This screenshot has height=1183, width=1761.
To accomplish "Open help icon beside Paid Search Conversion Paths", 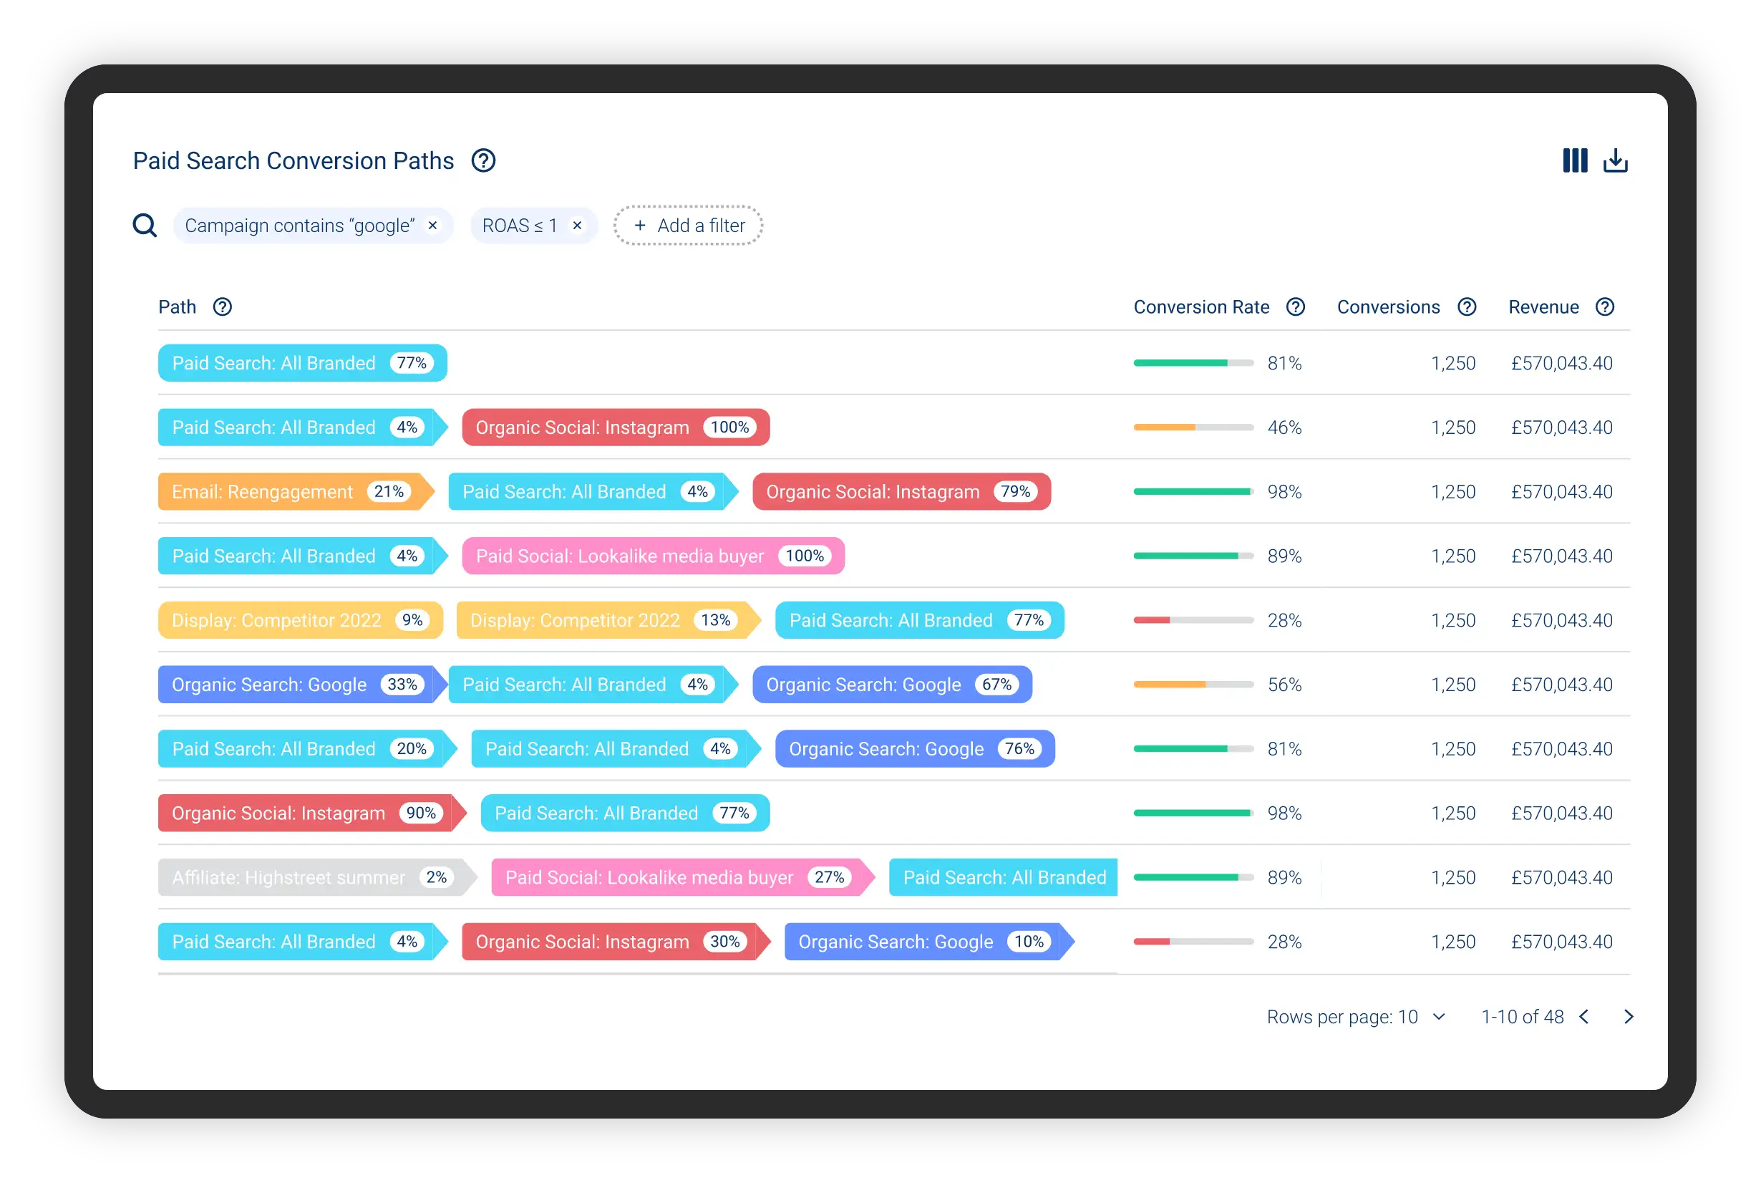I will [483, 160].
